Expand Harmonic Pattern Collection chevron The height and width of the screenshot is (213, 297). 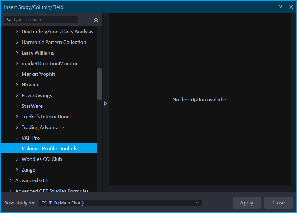point(17,42)
